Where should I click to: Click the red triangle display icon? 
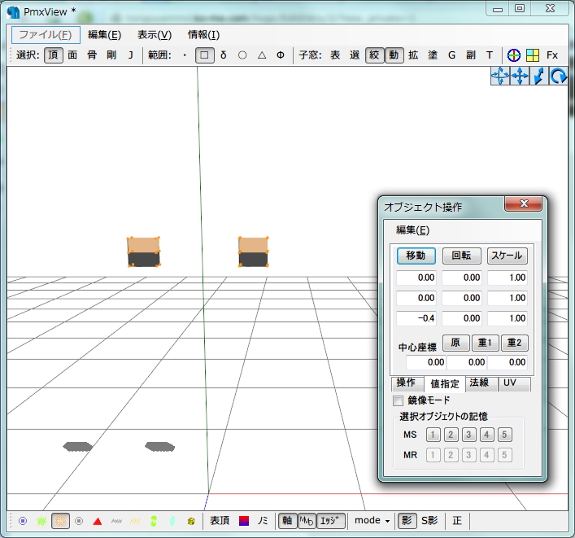[x=97, y=521]
